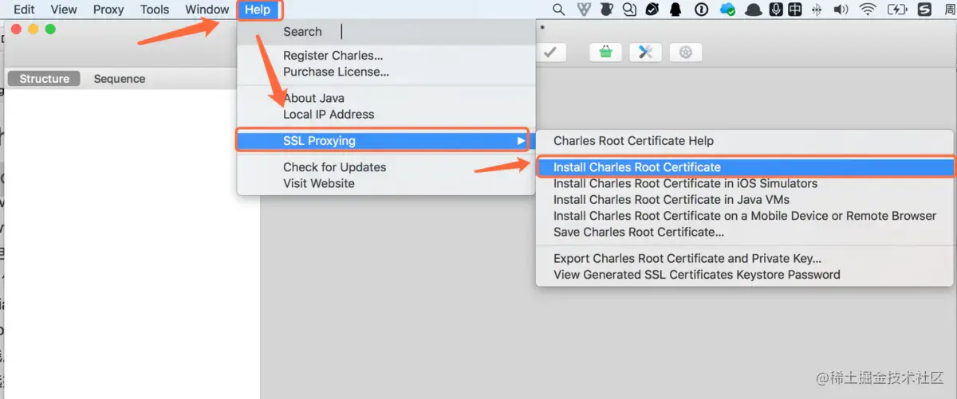Click the chat-bubble search menu bar icon

pyautogui.click(x=630, y=10)
